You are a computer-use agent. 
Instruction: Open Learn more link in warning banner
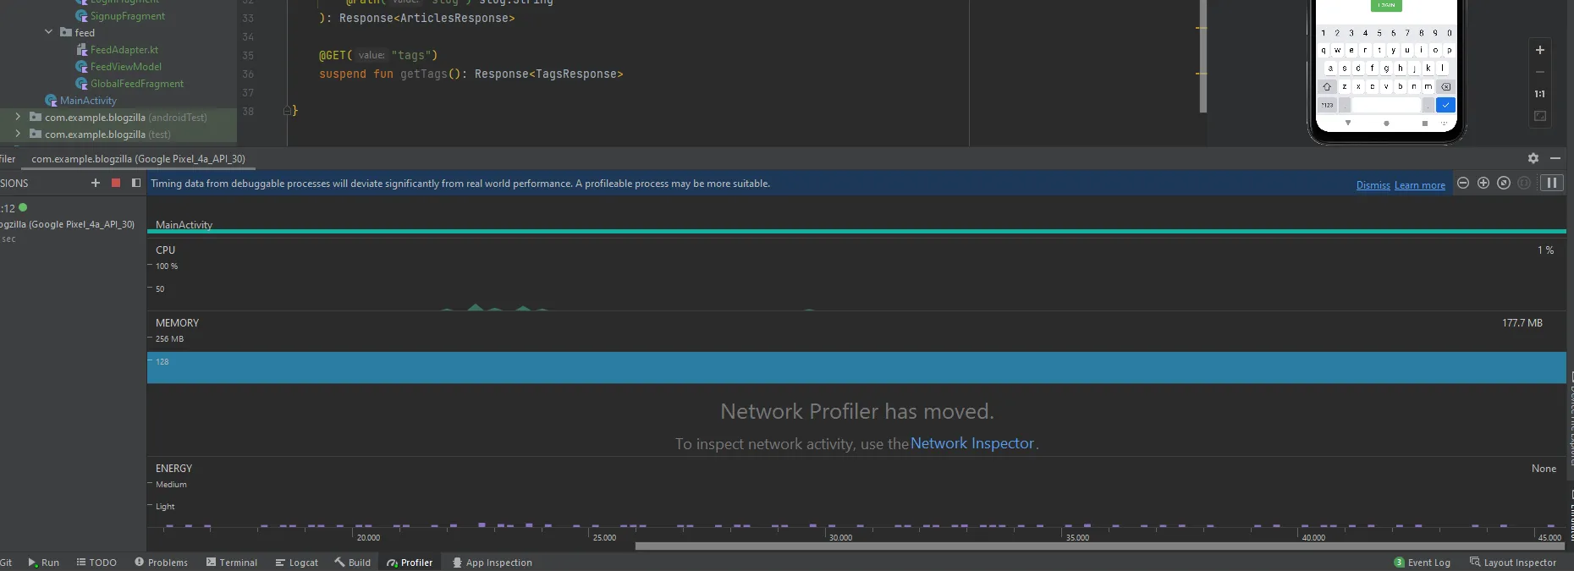(x=1420, y=185)
